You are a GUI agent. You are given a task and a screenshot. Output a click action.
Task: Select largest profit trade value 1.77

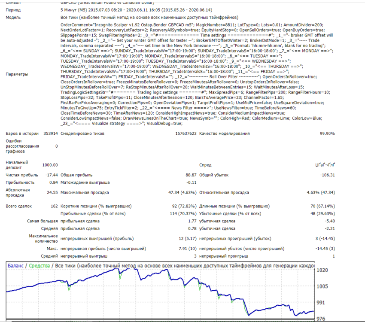click(x=192, y=221)
